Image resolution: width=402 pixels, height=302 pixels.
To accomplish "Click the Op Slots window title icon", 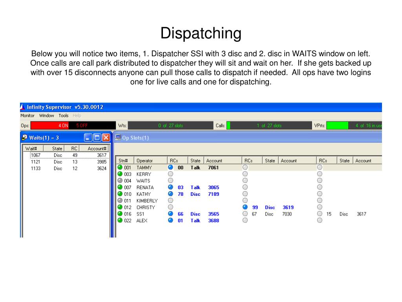I will pyautogui.click(x=118, y=138).
